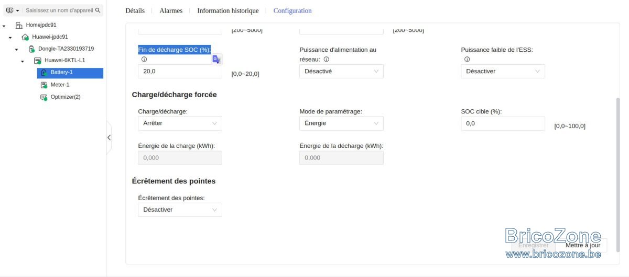Open Puissance d'alimentation au réseau dropdown
Viewport: 629px width, 277px height.
click(341, 71)
